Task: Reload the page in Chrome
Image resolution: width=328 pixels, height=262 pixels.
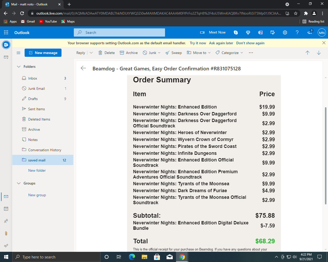Action: pyautogui.click(x=22, y=13)
